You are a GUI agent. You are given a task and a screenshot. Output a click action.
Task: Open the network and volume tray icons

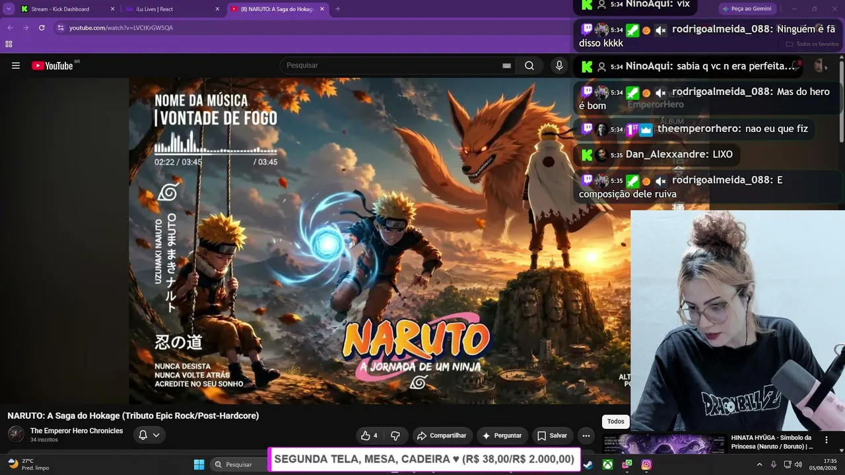tap(792, 464)
